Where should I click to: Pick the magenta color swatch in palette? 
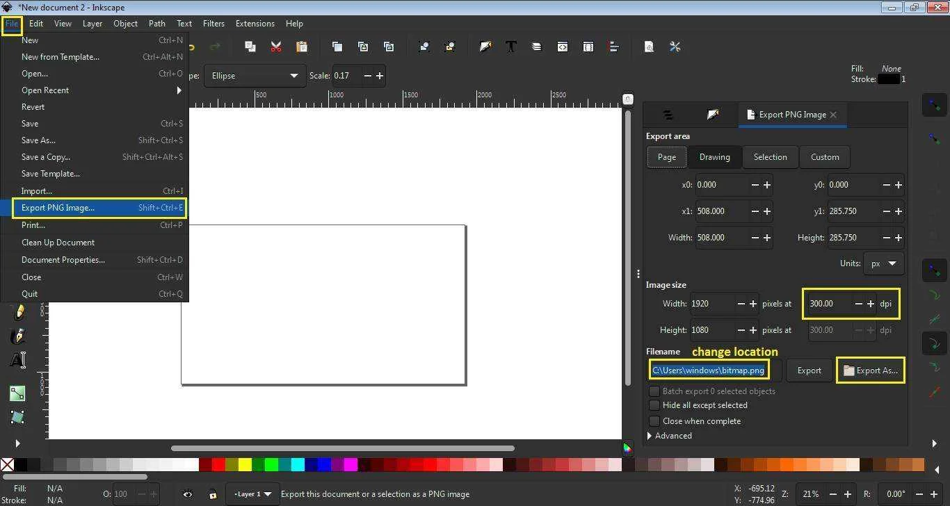pyautogui.click(x=351, y=464)
